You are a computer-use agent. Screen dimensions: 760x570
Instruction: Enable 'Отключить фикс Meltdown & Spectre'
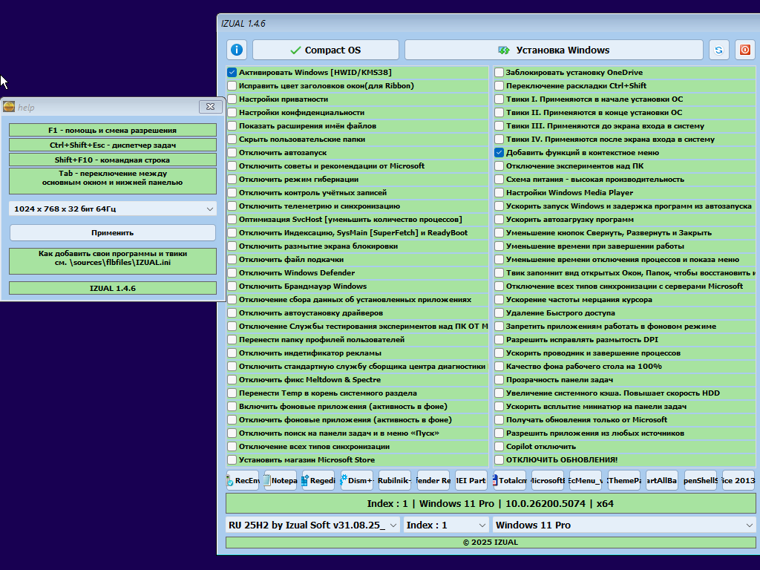(x=232, y=379)
